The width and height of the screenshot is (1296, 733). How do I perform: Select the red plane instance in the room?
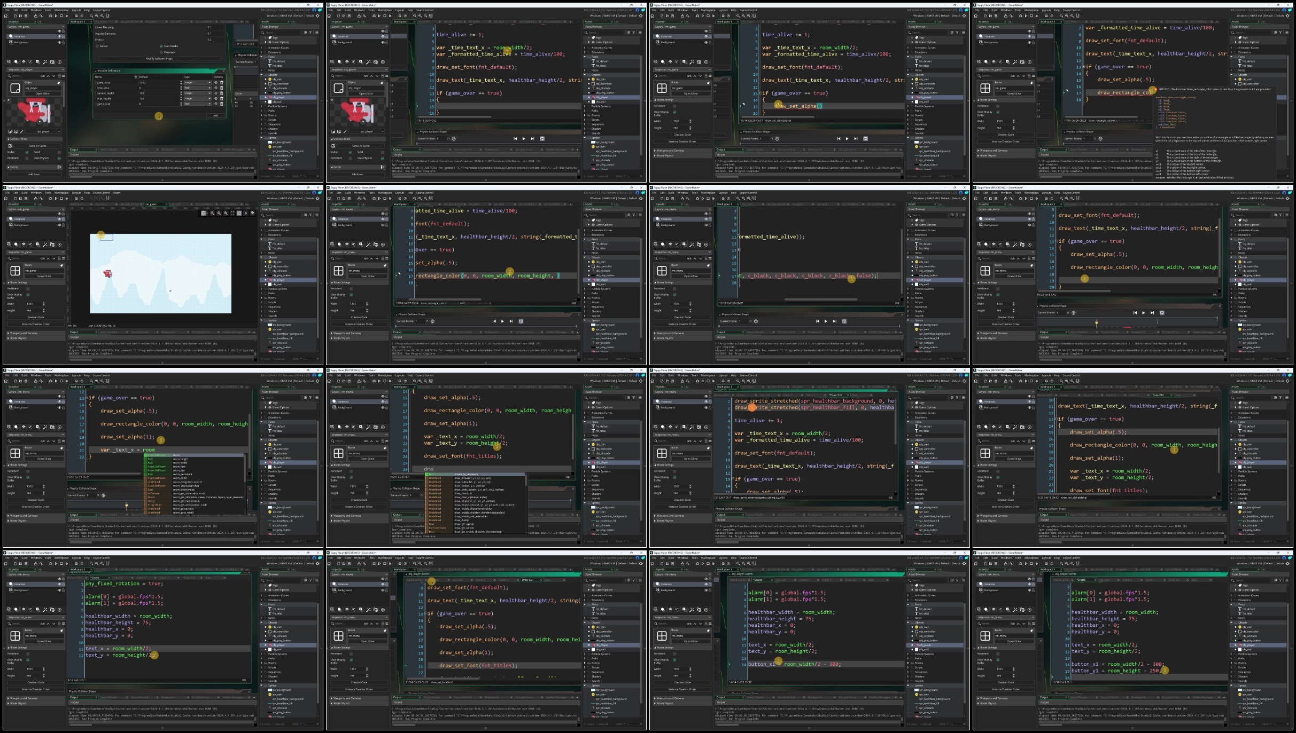107,274
